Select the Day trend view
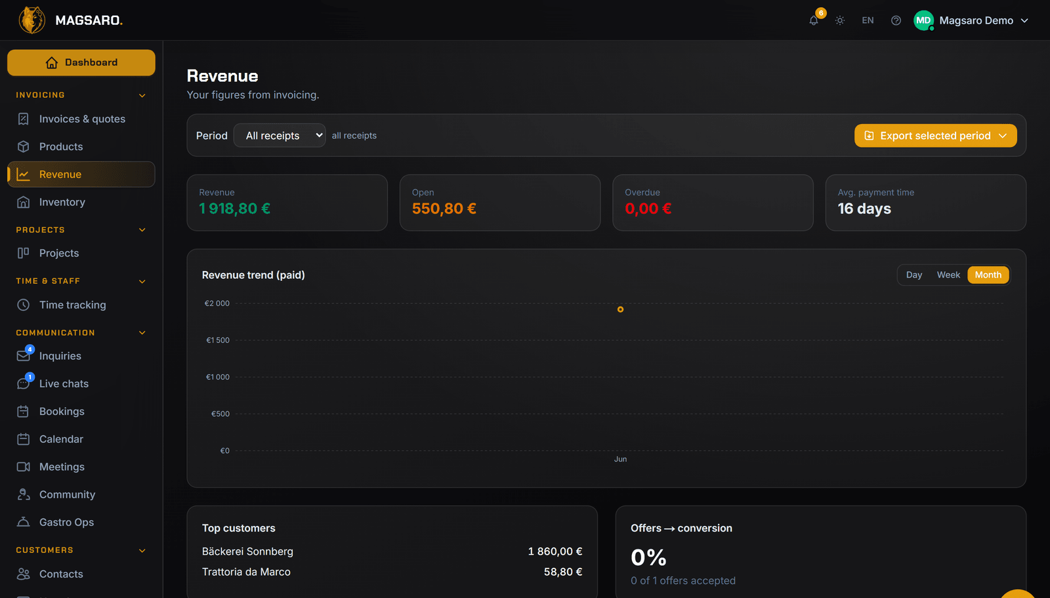The image size is (1050, 598). (914, 275)
